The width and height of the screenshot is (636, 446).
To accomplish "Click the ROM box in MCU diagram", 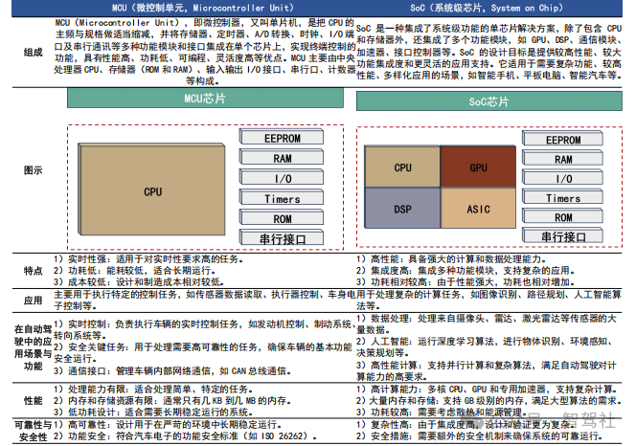I will click(282, 217).
